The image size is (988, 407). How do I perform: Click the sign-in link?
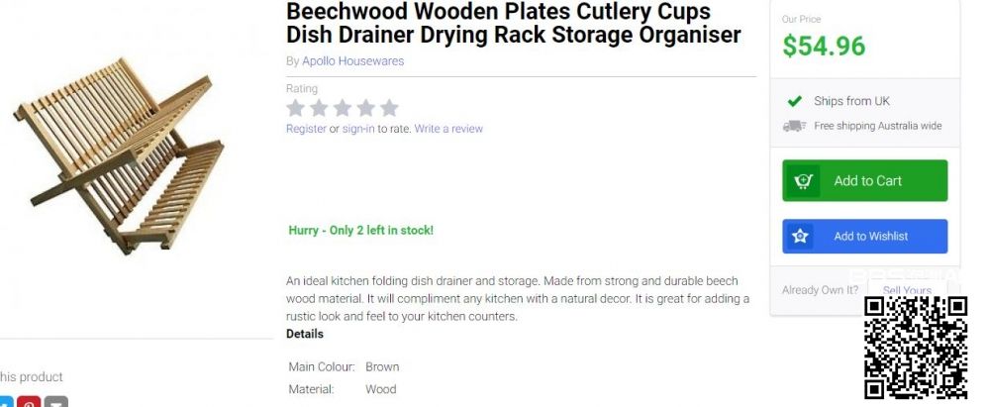pos(358,129)
